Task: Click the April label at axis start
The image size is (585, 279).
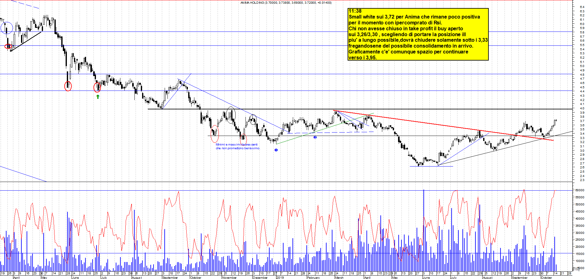Action: (16, 277)
